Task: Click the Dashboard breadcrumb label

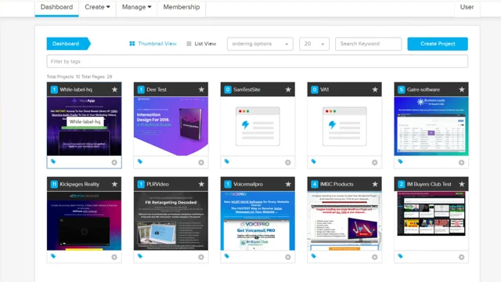Action: click(66, 44)
